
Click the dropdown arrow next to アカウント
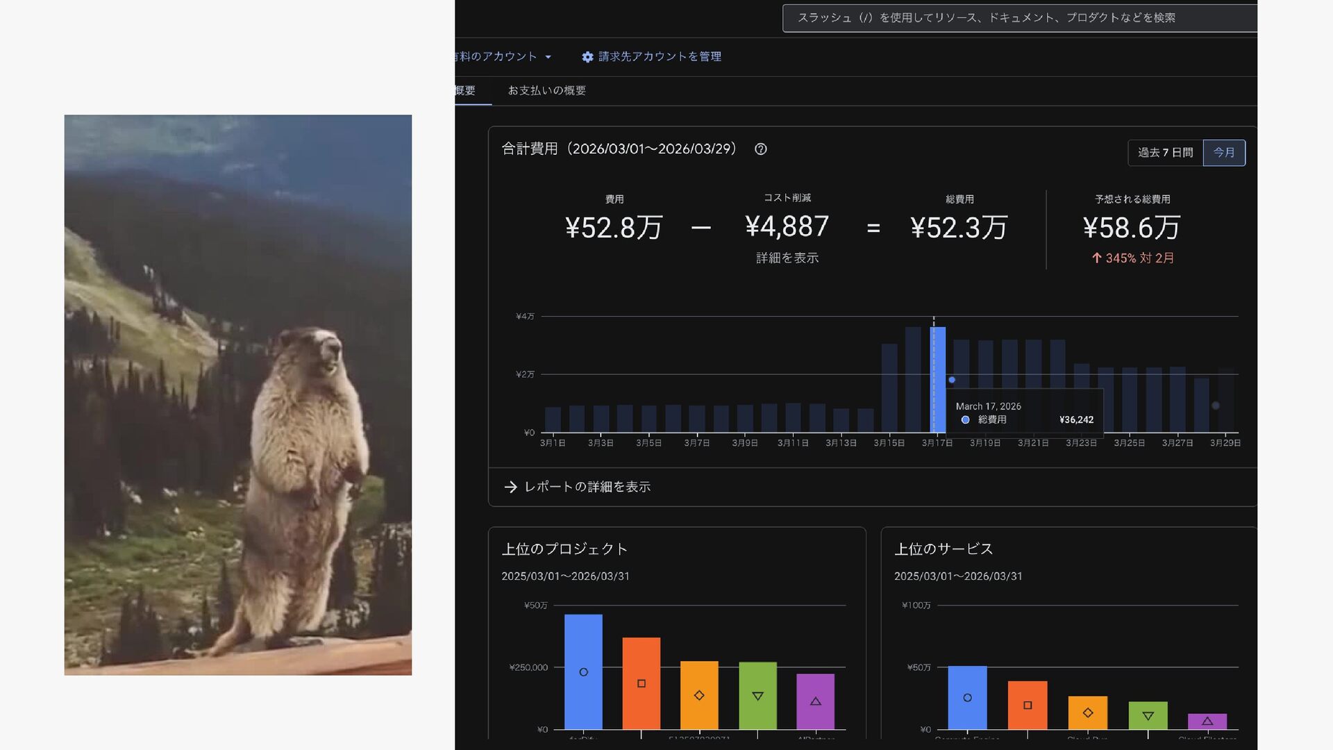click(x=548, y=57)
